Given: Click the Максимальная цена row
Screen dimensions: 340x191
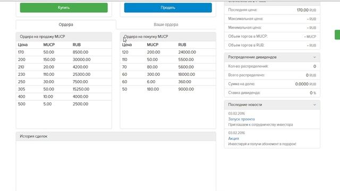Looking at the screenshot, I should coord(272,19).
